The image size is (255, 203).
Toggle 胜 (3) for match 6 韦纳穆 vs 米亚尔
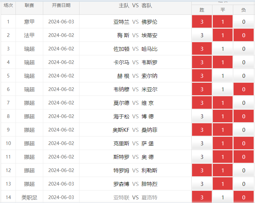202,89
